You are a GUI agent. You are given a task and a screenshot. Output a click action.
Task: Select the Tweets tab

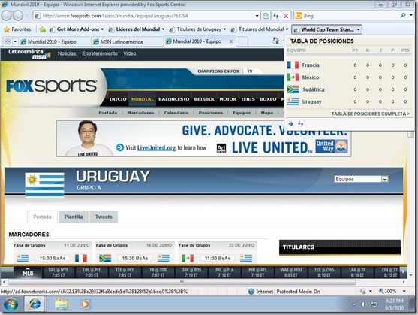click(104, 217)
